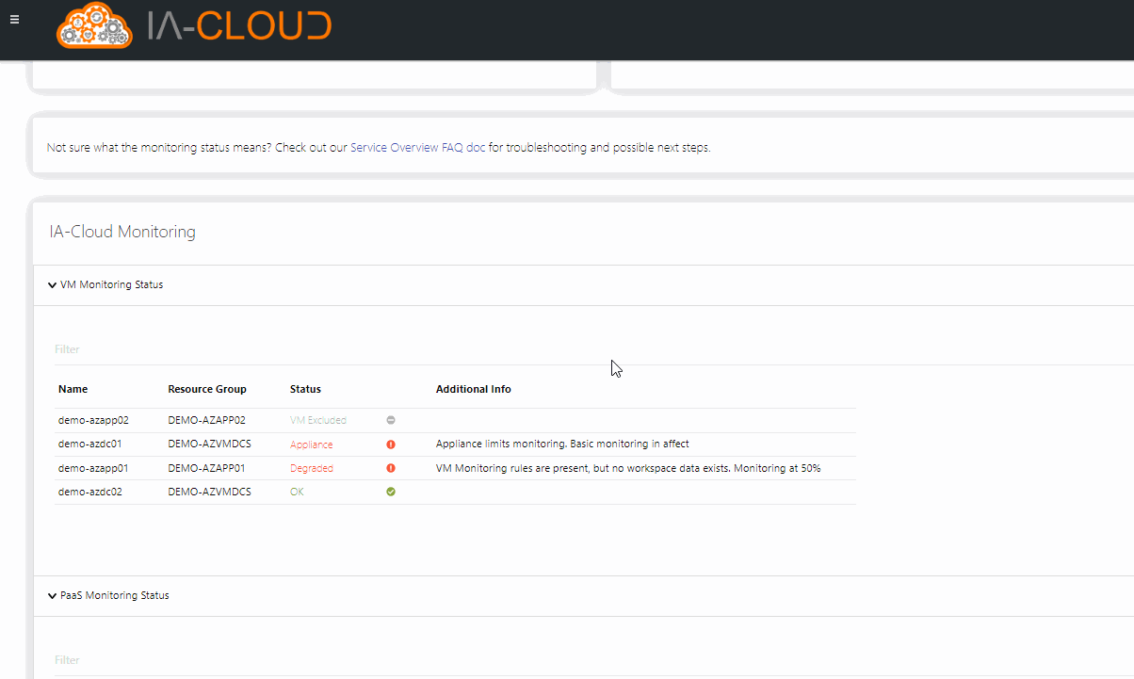Sort table by Additional Info column header

pos(474,389)
